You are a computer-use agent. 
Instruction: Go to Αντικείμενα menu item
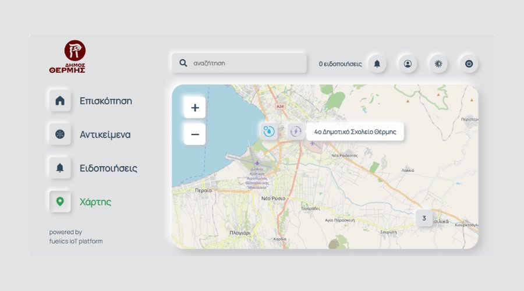(x=105, y=134)
